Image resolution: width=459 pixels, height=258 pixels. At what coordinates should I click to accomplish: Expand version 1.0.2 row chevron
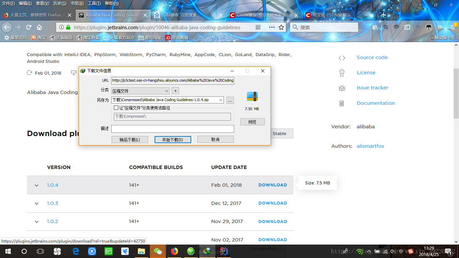point(37,221)
